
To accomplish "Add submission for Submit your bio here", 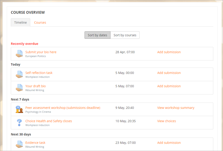I will [x=169, y=52].
